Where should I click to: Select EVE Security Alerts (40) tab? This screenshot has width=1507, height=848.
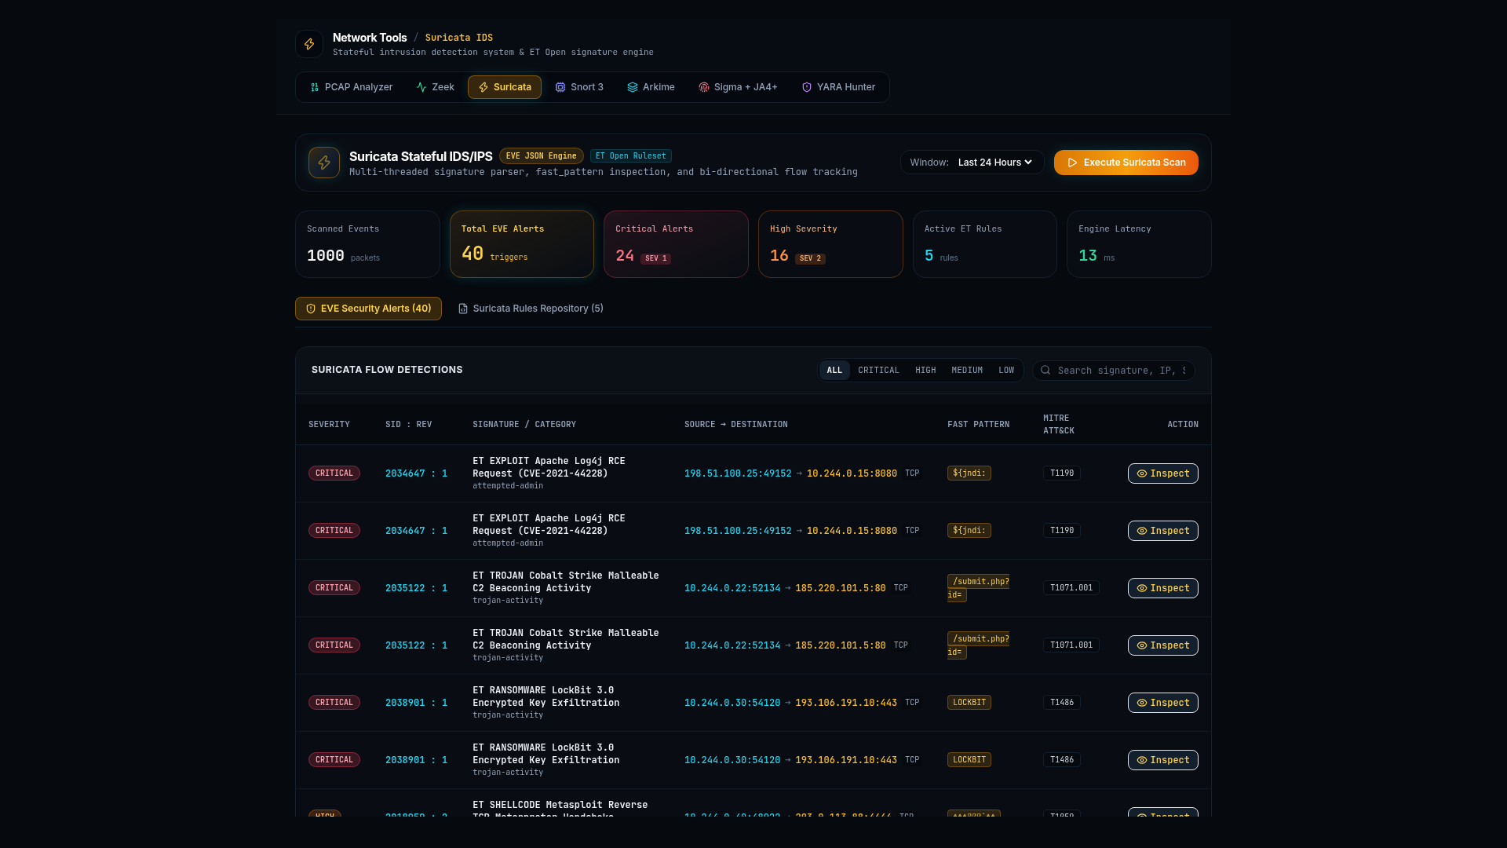click(368, 309)
